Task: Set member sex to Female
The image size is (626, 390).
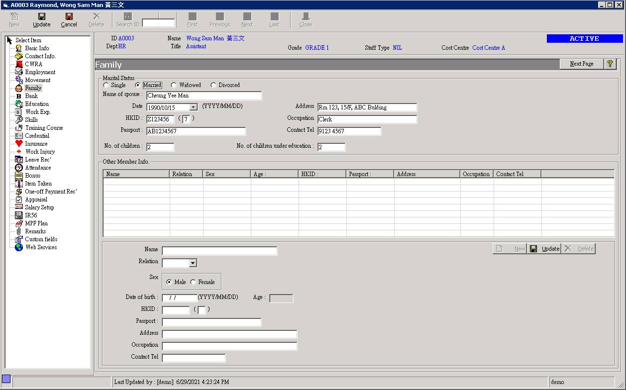Action: (193, 282)
